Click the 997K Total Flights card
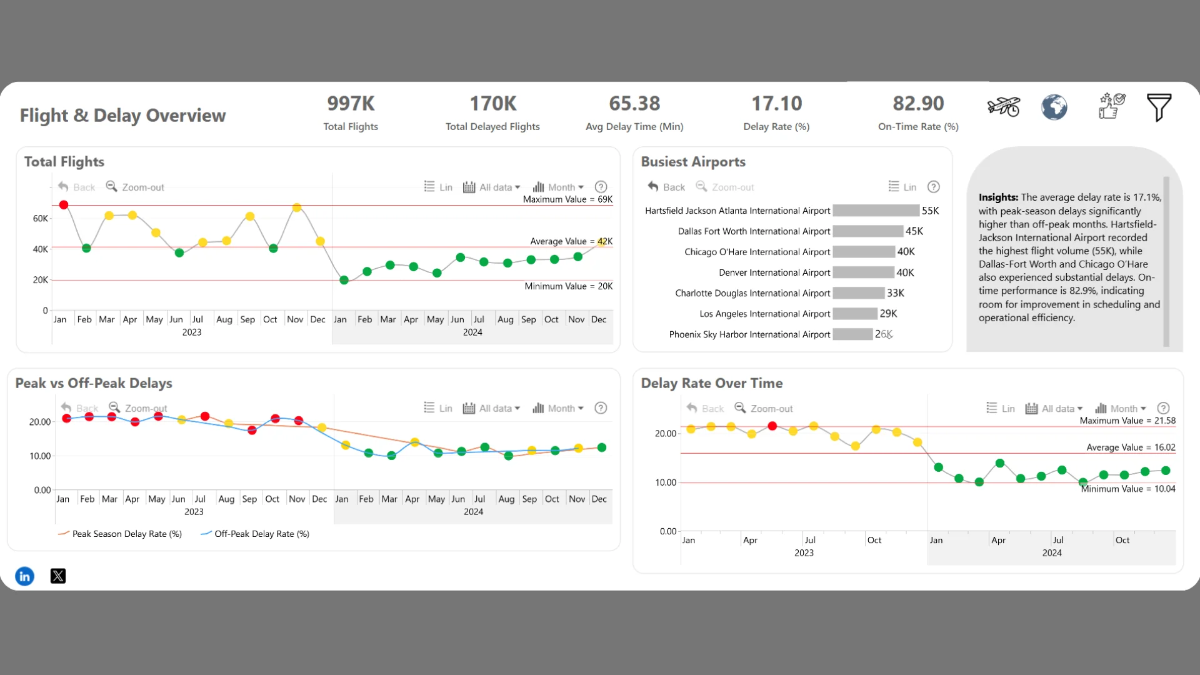Viewport: 1200px width, 675px height. [x=351, y=112]
